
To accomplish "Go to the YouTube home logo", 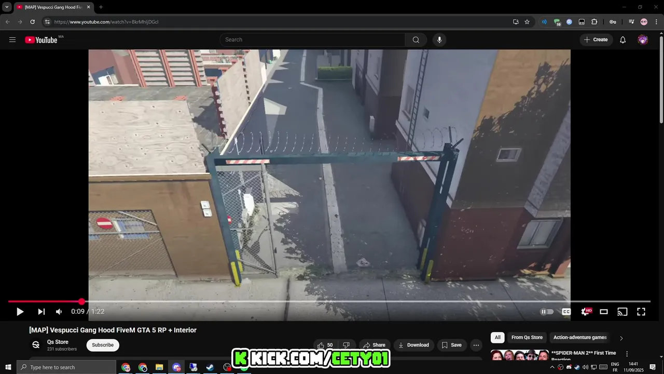I will point(41,40).
